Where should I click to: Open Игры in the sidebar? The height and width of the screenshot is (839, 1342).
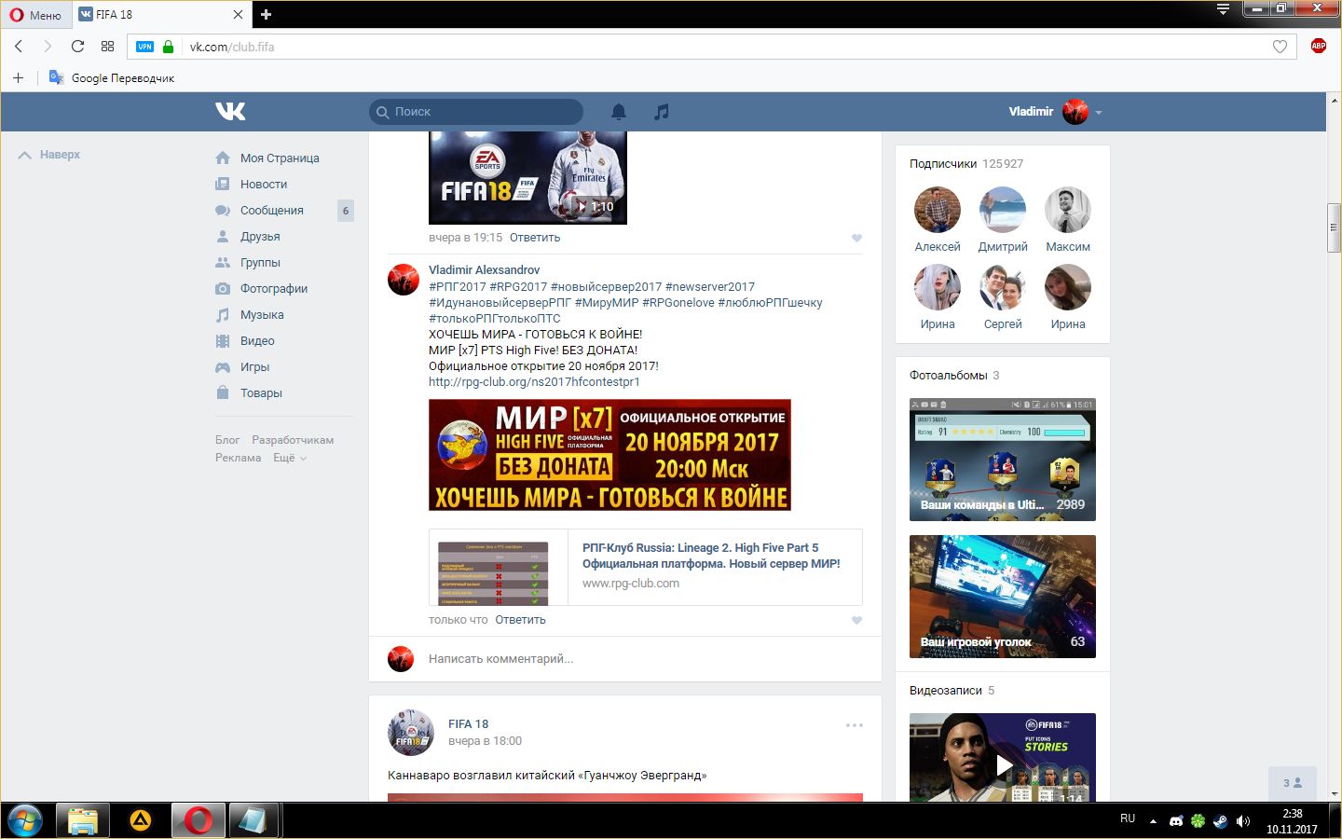click(x=254, y=367)
